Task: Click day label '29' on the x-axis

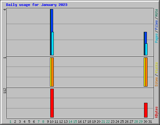Action: [x=141, y=122]
